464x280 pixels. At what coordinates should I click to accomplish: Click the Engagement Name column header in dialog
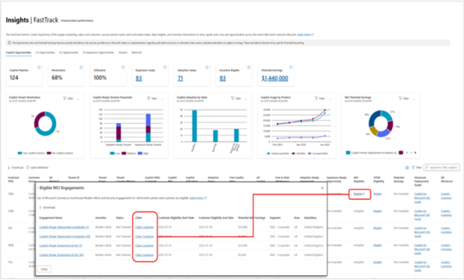point(50,218)
